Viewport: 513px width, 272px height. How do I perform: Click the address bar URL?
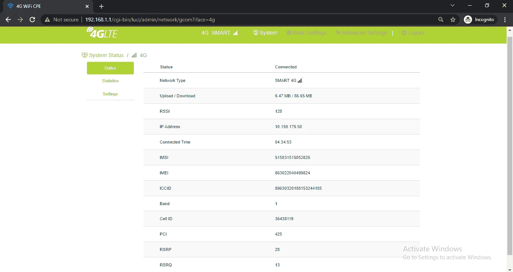[150, 20]
